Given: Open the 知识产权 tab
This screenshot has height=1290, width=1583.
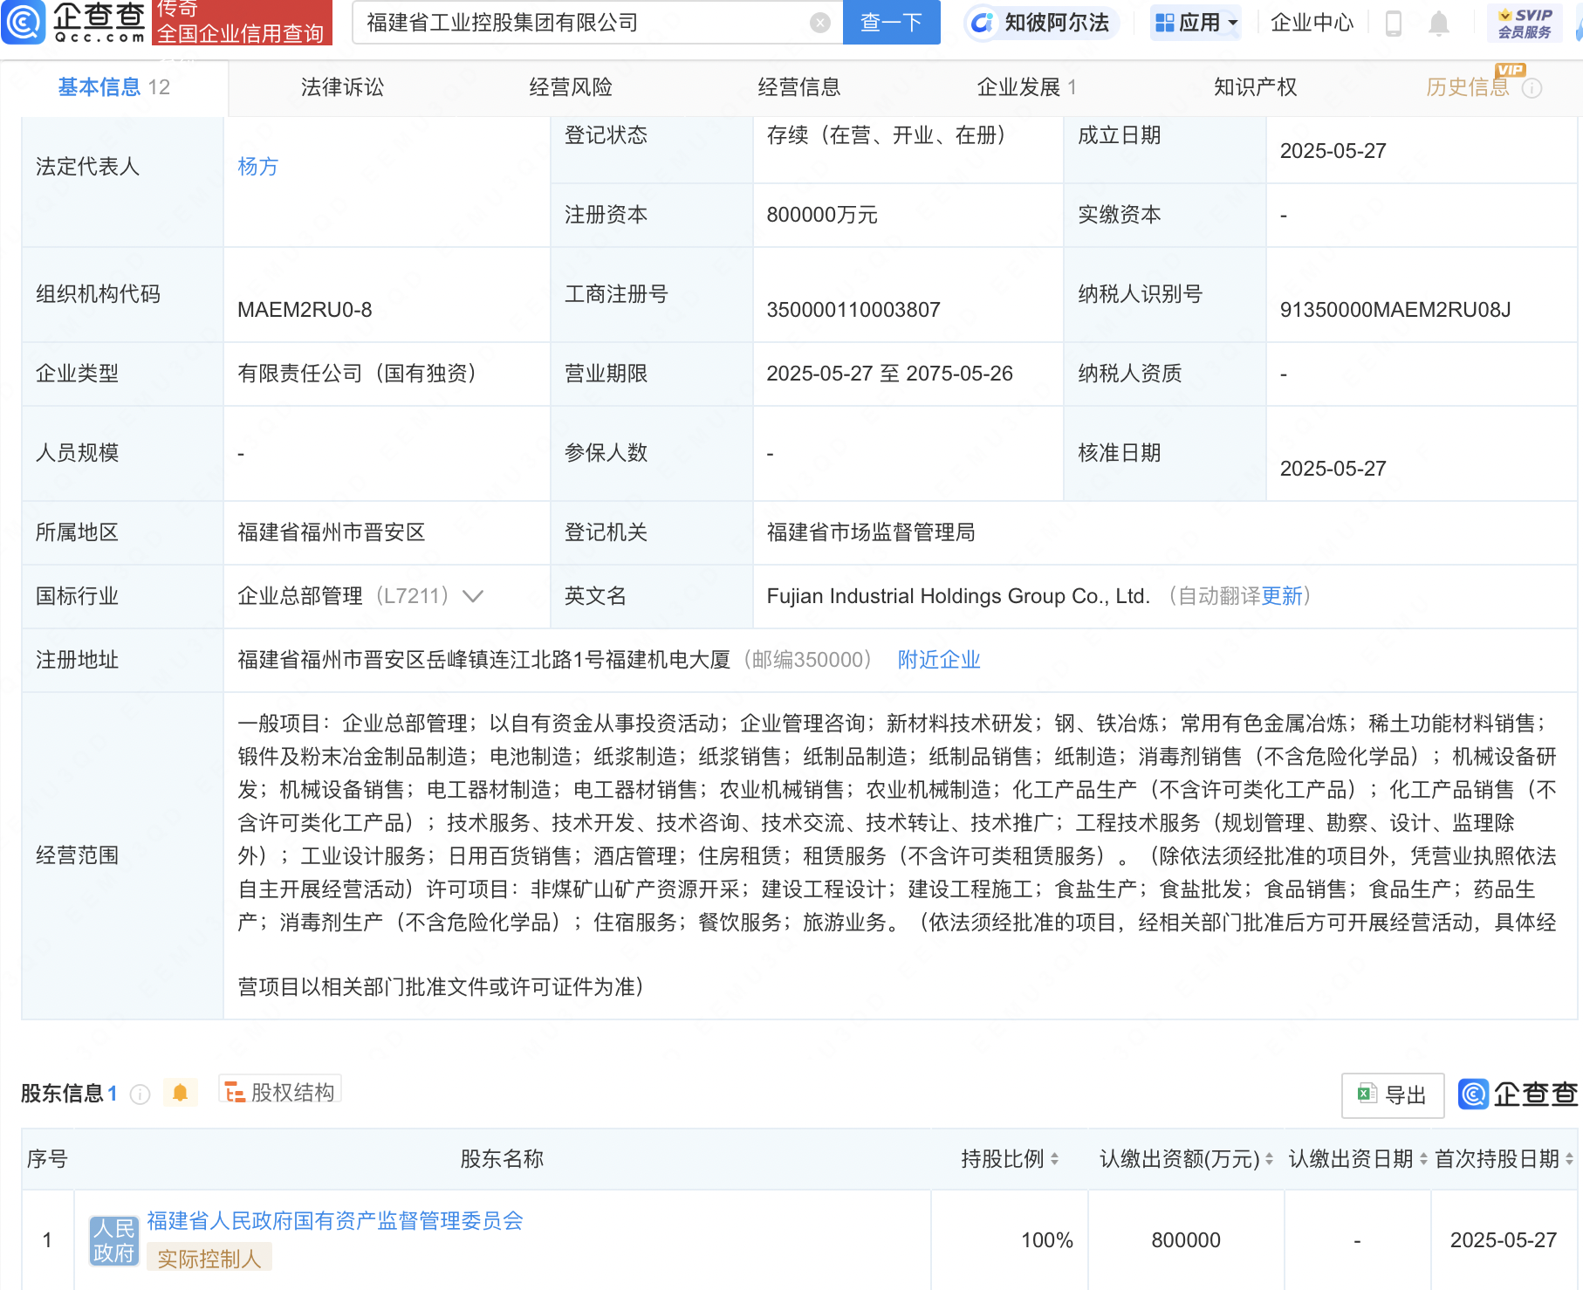Looking at the screenshot, I should pos(1255,87).
